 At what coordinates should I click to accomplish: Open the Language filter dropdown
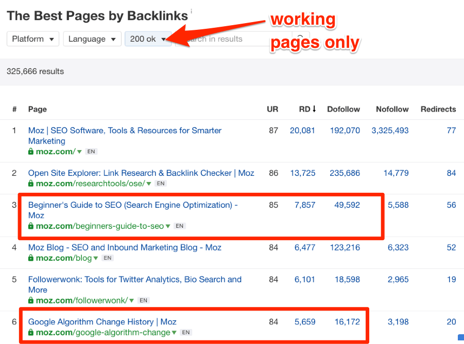coord(92,39)
